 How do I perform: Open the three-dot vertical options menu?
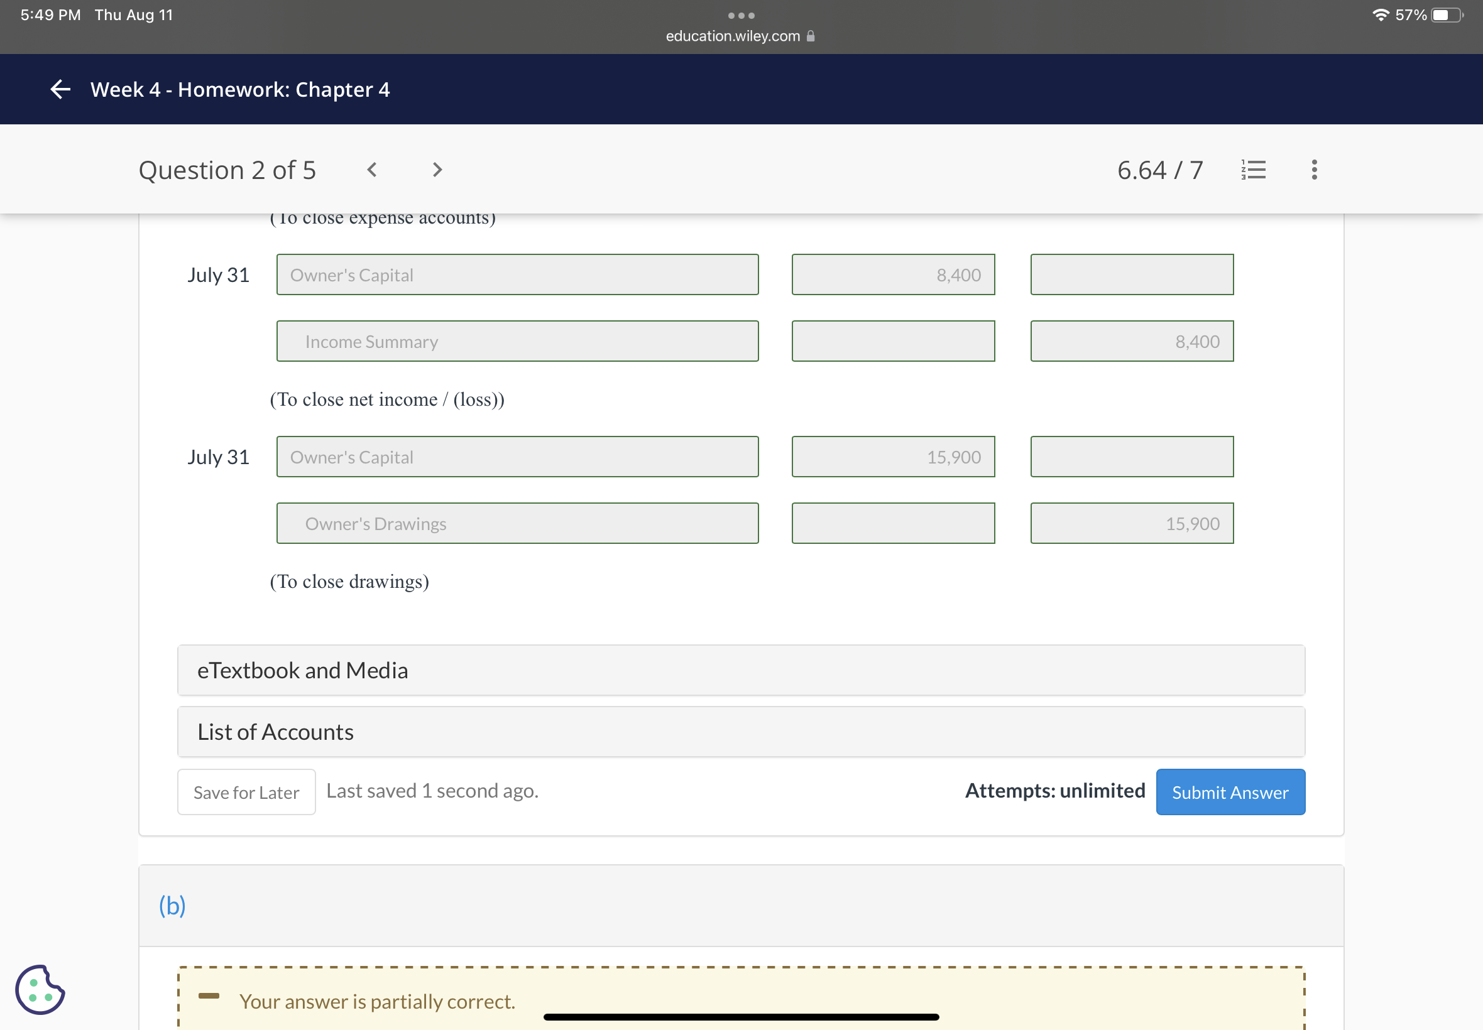[x=1314, y=170]
